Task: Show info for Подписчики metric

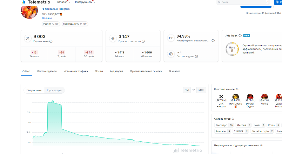Action: 51,41
